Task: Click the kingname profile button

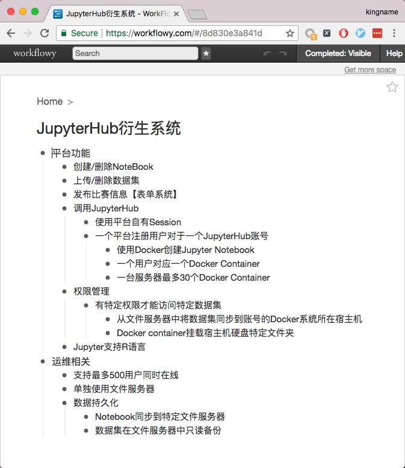Action: 382,12
